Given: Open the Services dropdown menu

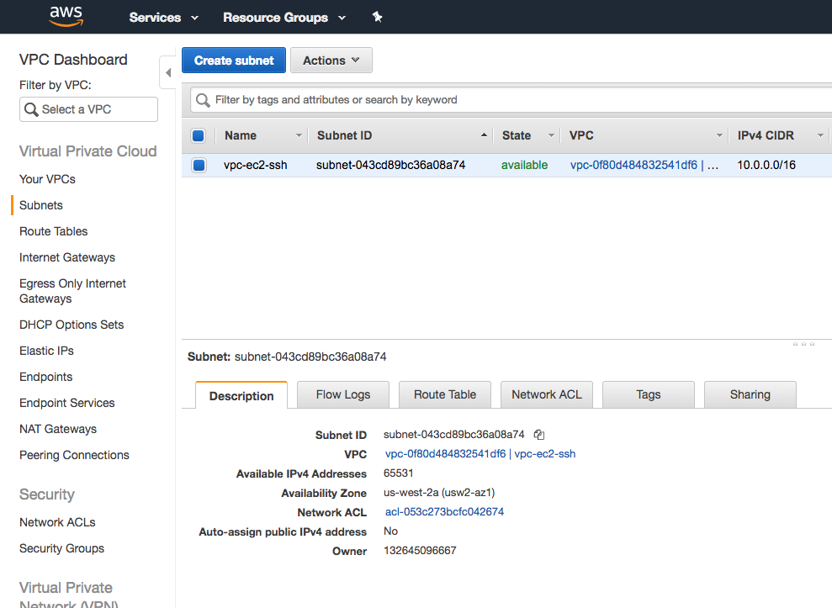Looking at the screenshot, I should [163, 18].
